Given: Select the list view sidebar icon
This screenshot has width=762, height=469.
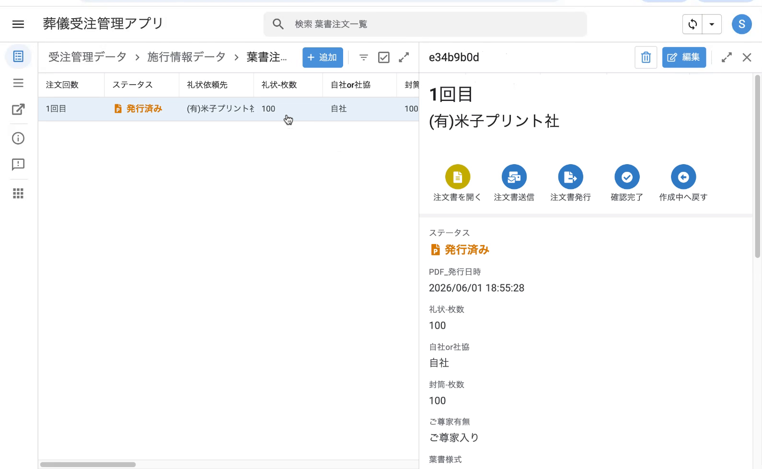Looking at the screenshot, I should click(x=18, y=56).
